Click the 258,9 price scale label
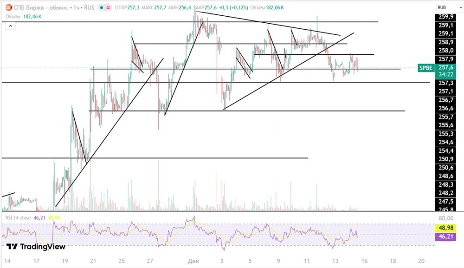 446,42
